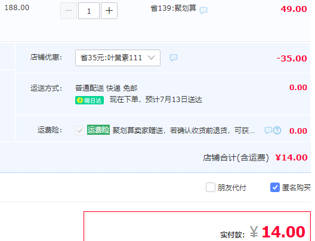Enable the 朋友代付 checkbox
This screenshot has width=315, height=241.
tap(211, 187)
